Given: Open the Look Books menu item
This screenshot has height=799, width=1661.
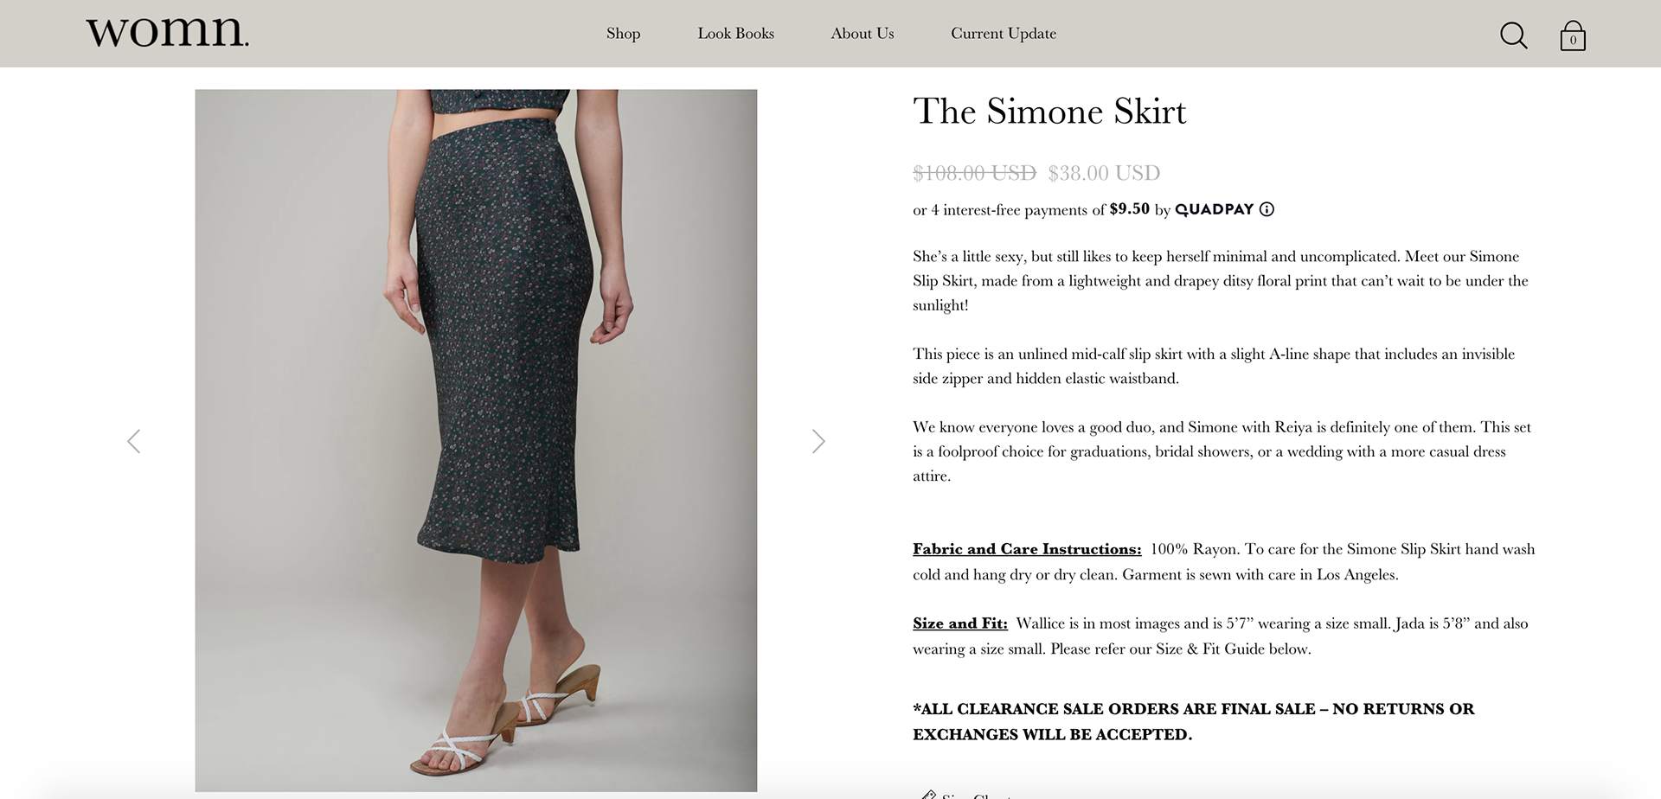Looking at the screenshot, I should [x=735, y=34].
